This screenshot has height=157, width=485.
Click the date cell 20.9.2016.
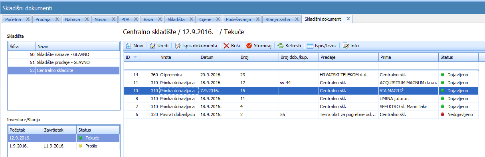(x=219, y=74)
